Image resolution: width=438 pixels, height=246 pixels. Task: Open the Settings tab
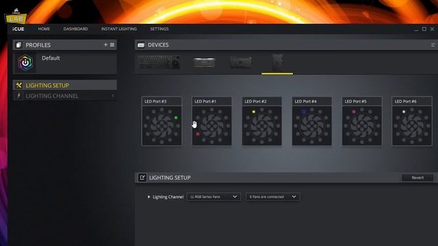pyautogui.click(x=159, y=29)
